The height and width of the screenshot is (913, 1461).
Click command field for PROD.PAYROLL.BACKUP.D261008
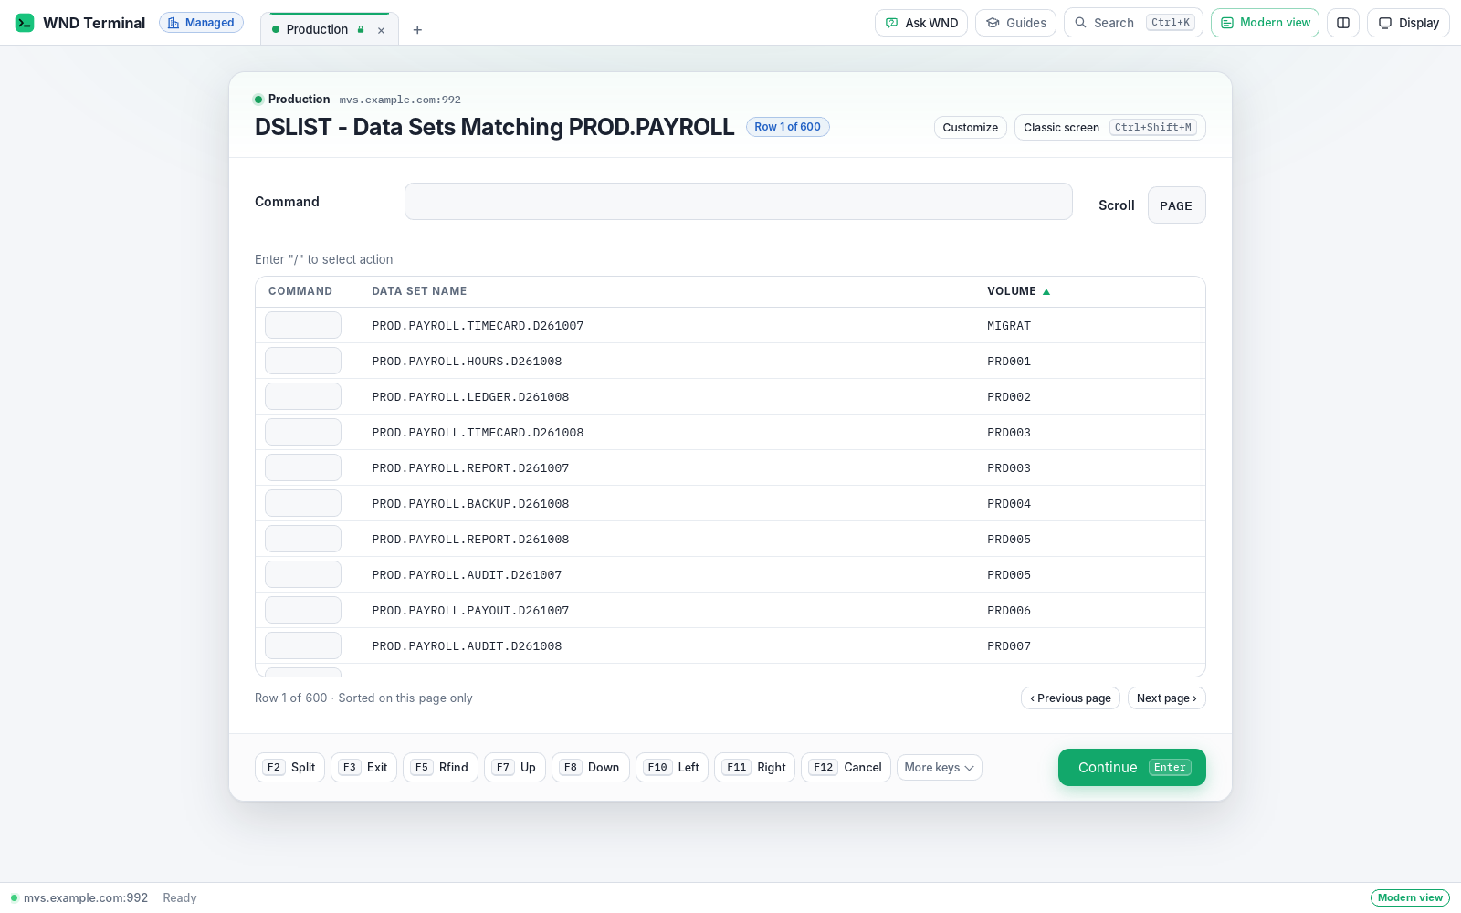point(303,503)
